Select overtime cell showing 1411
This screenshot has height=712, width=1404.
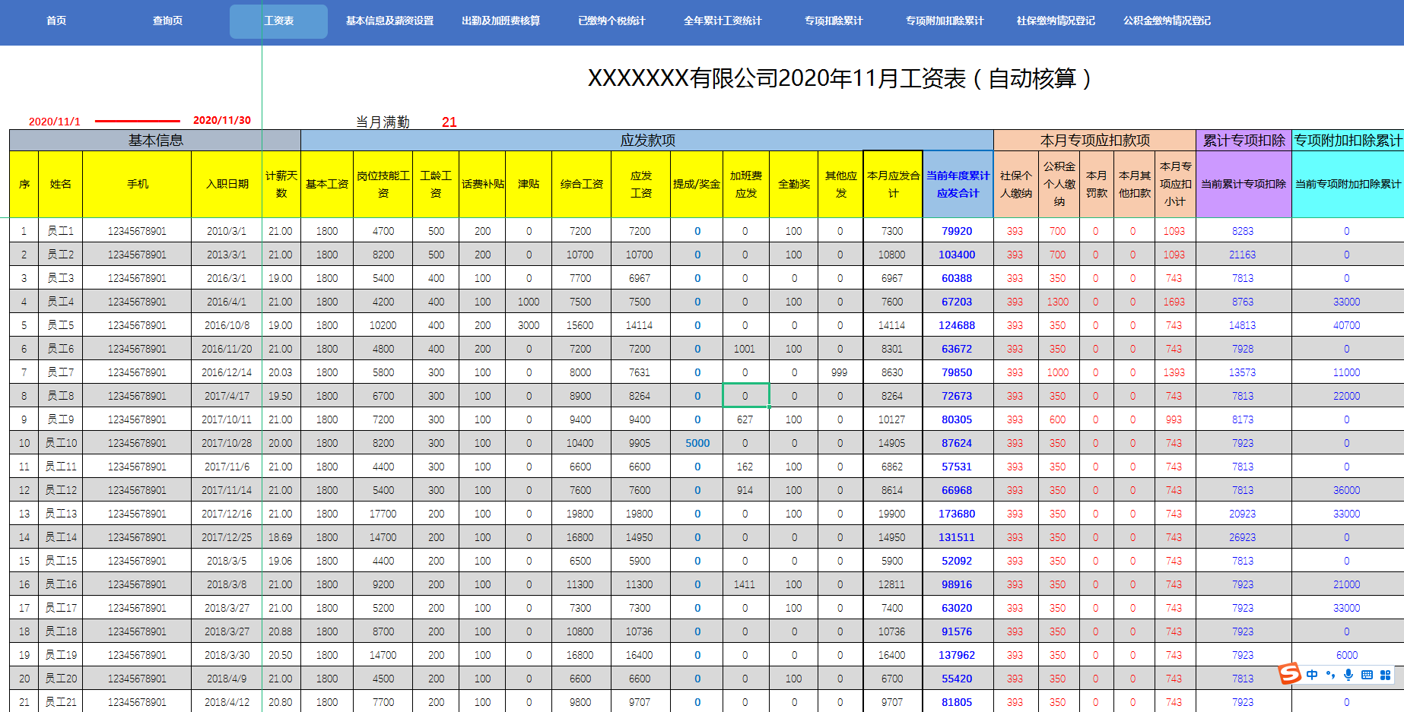click(745, 584)
